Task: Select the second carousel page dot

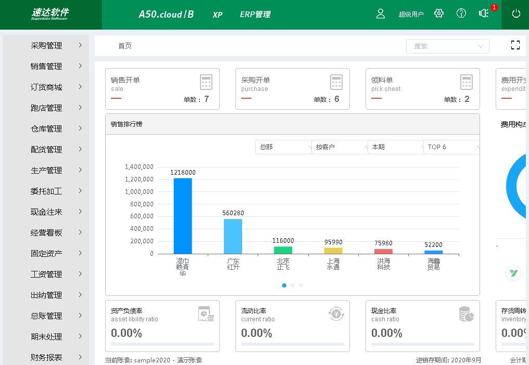Action: (x=293, y=285)
